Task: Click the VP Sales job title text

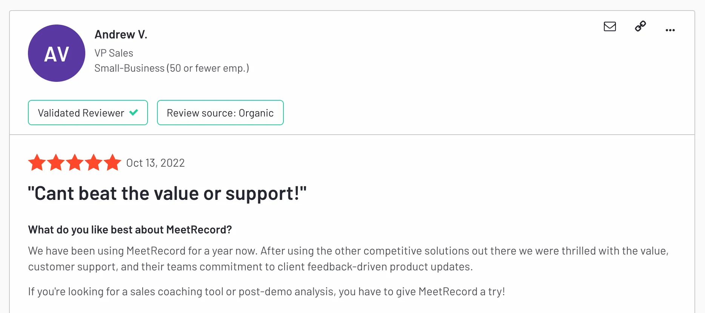Action: pyautogui.click(x=114, y=53)
